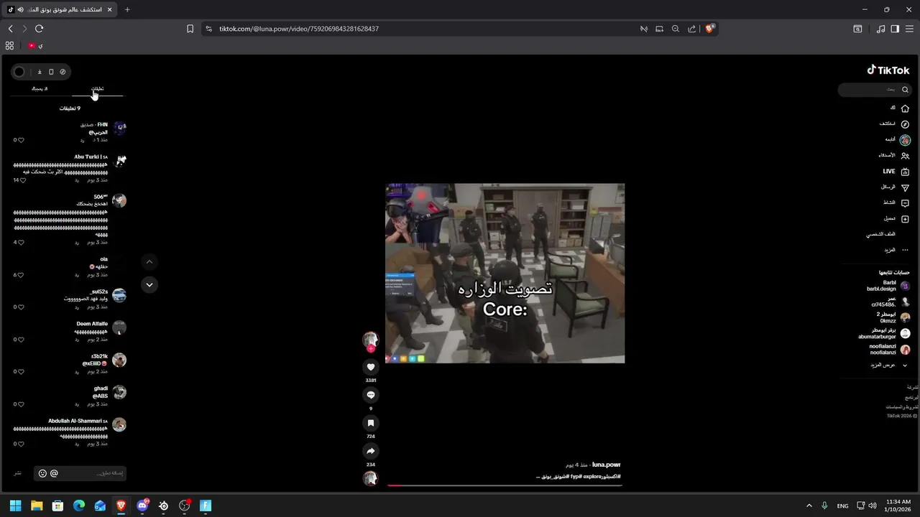Share the video using the arrow icon

point(371,451)
